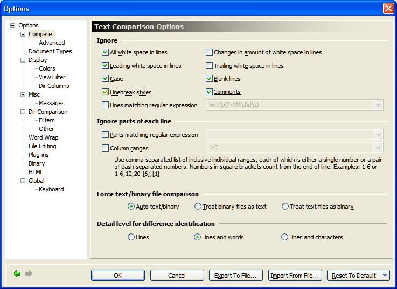Open the Global options page
Image resolution: width=397 pixels, height=289 pixels.
pos(37,181)
